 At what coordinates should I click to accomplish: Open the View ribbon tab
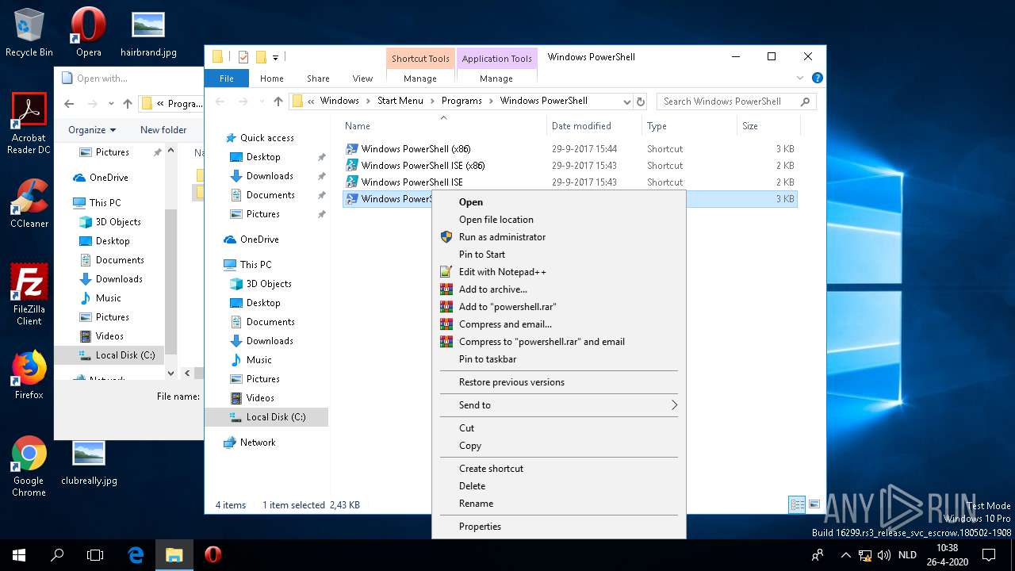(362, 79)
